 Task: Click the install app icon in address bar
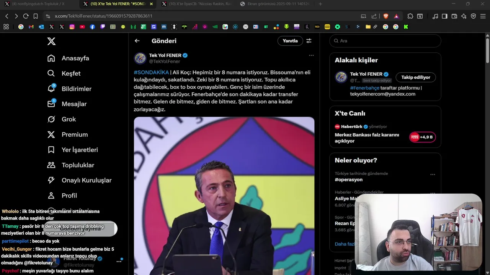(364, 16)
